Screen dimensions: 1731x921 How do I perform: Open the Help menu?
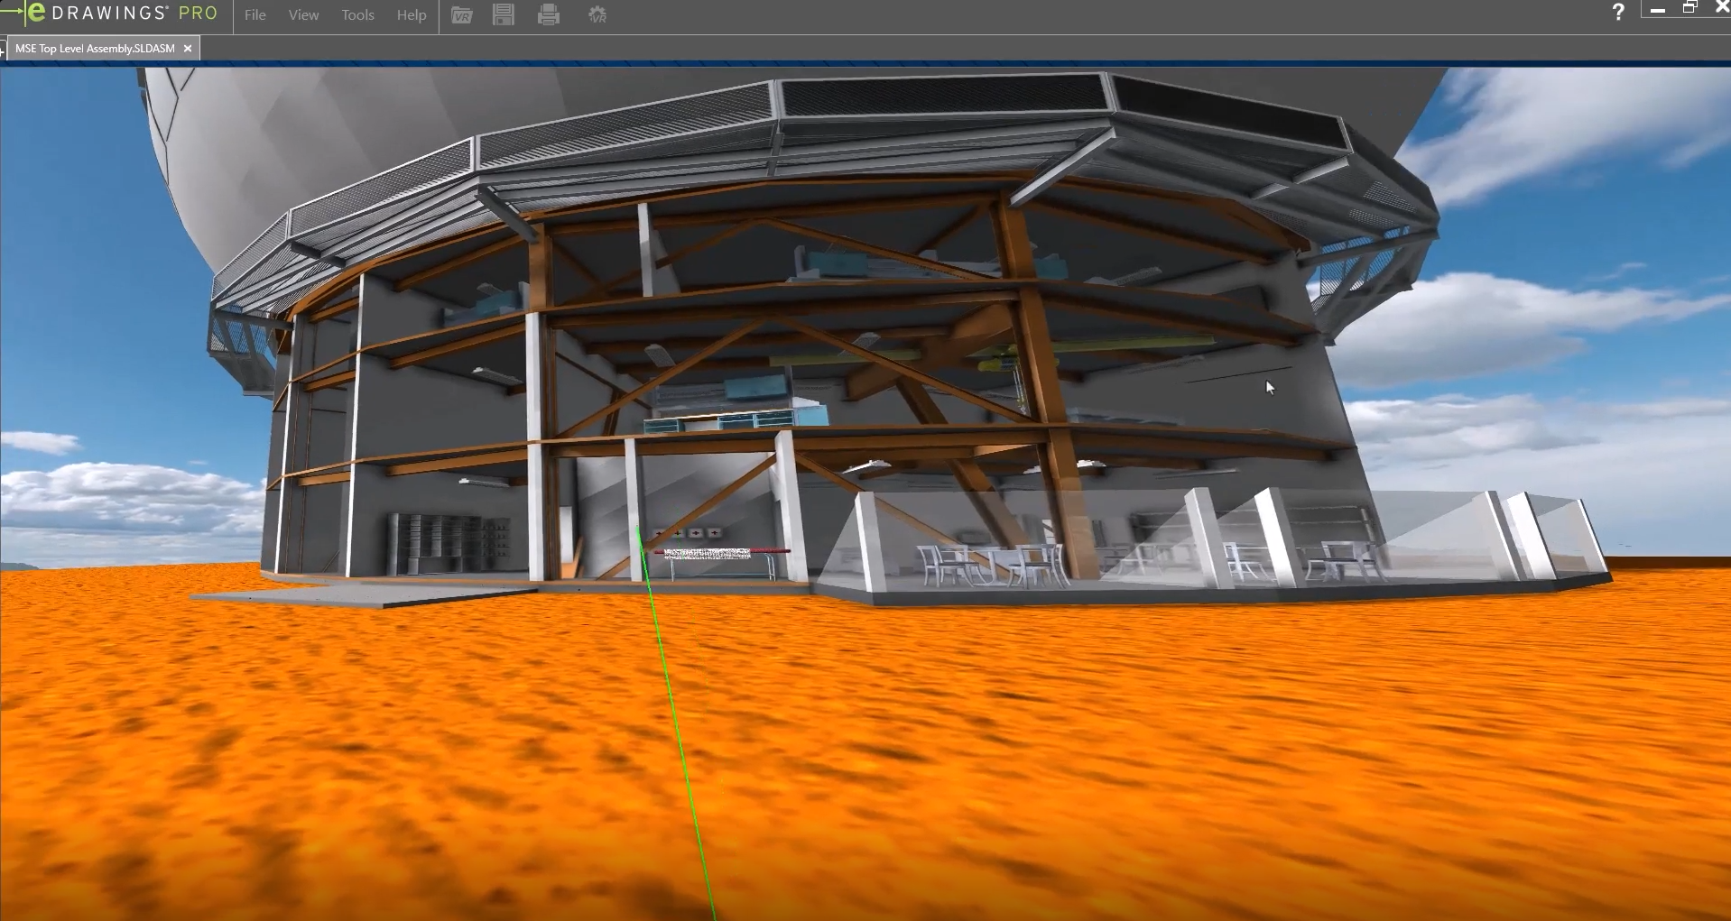412,15
